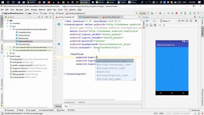Image resolution: width=204 pixels, height=115 pixels.
Task: Open the Refactor menu
Action: (x=42, y=10)
